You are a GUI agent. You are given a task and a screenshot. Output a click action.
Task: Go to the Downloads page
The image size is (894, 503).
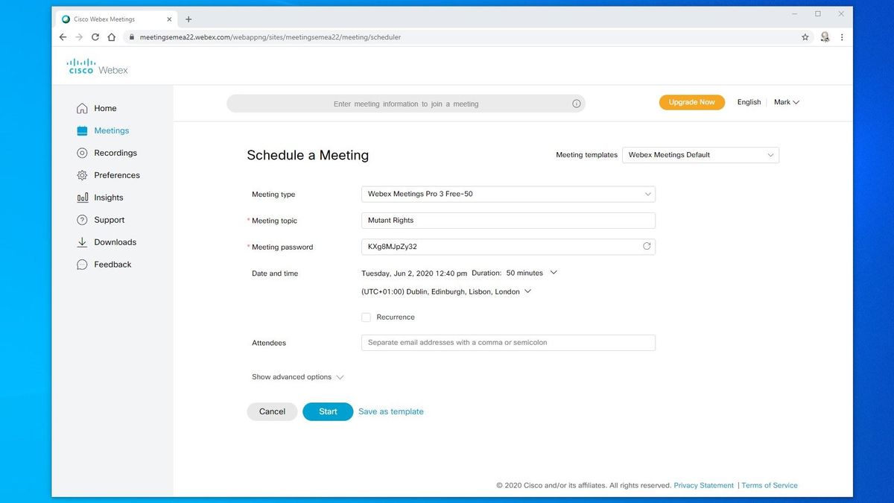[x=115, y=242]
